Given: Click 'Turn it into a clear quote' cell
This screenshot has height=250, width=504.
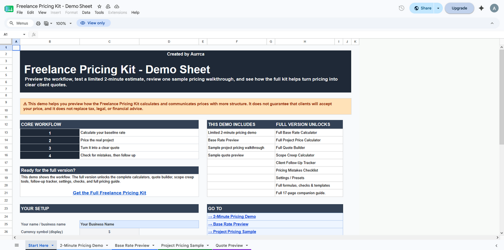Looking at the screenshot, I should point(139,147).
